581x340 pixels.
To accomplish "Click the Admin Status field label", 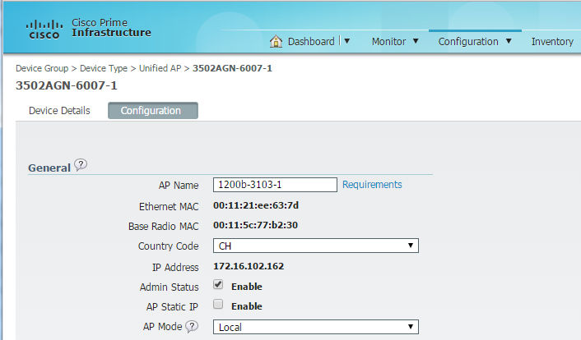I will 169,287.
